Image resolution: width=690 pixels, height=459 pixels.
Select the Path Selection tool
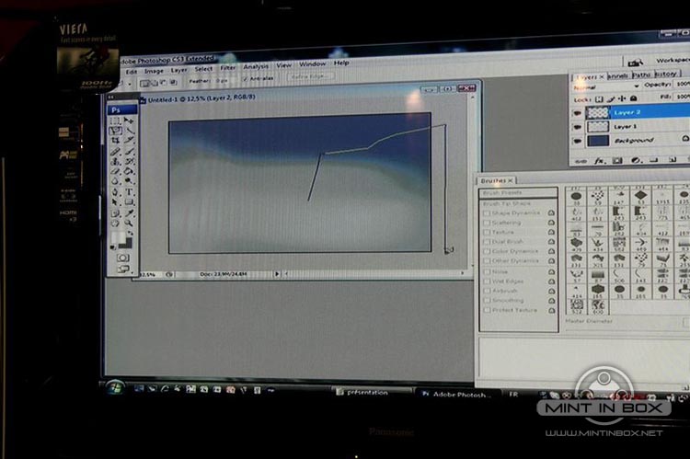coord(115,202)
